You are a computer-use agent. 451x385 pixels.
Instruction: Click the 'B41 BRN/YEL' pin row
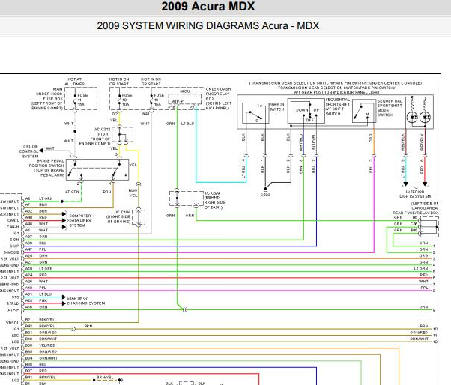(40, 377)
